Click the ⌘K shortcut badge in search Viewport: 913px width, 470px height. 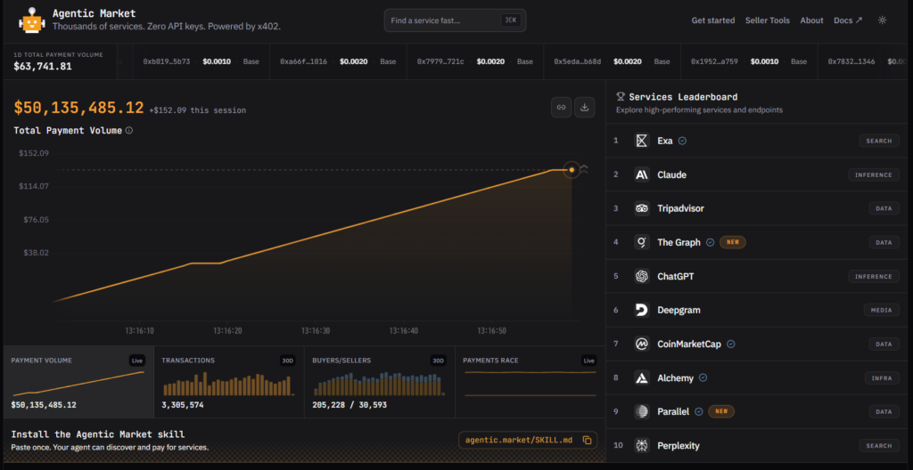pyautogui.click(x=511, y=20)
